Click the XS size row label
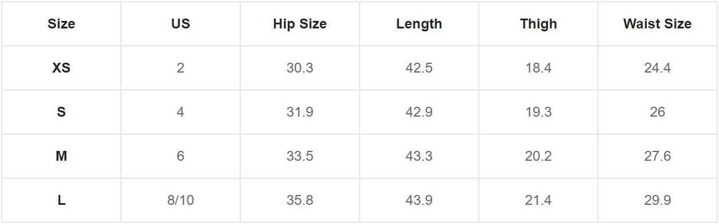 [61, 68]
